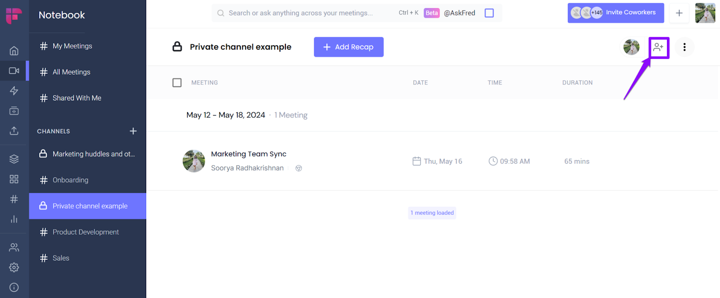Click the info circle icon in sidebar
The width and height of the screenshot is (720, 298).
pyautogui.click(x=14, y=288)
